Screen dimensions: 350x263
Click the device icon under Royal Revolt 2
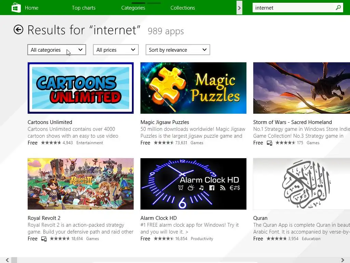44,239
